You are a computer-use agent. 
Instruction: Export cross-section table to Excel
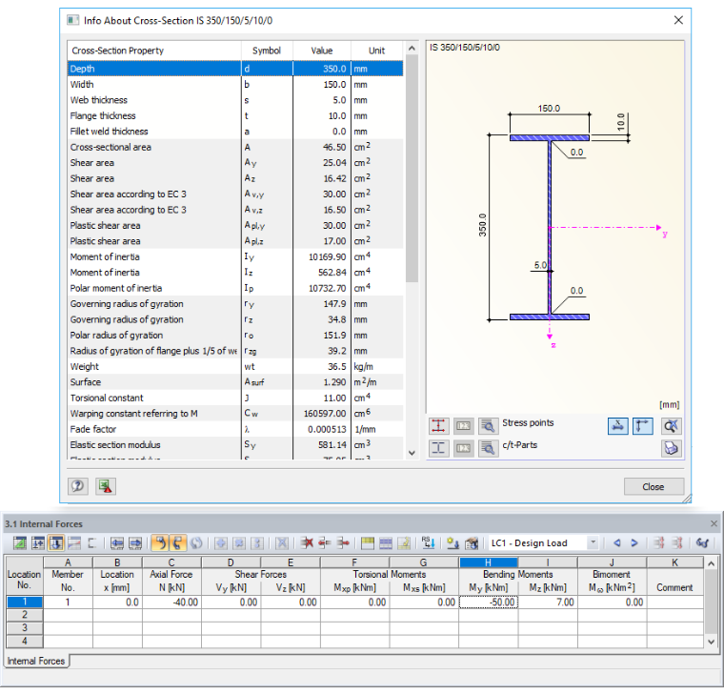click(106, 486)
